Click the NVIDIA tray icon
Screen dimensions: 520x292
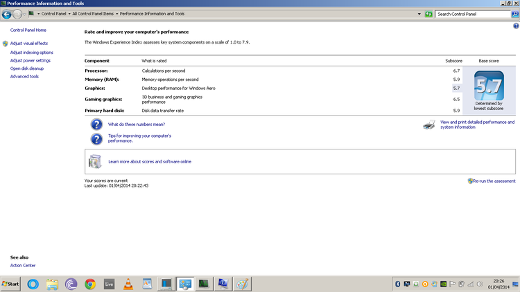(x=444, y=284)
